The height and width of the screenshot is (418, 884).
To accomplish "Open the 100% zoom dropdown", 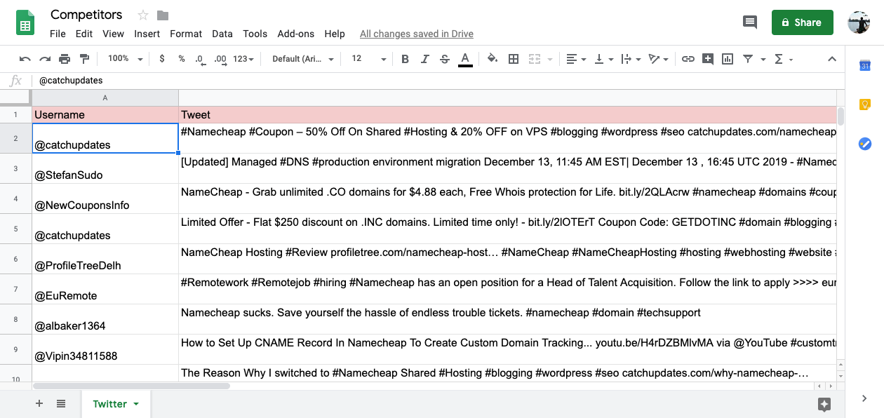I will click(126, 59).
